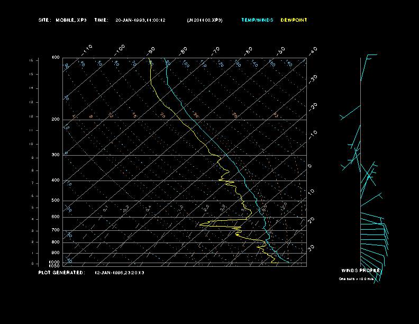The height and width of the screenshot is (324, 419).
Task: Click the 900 pressure level label
Action: point(56,253)
